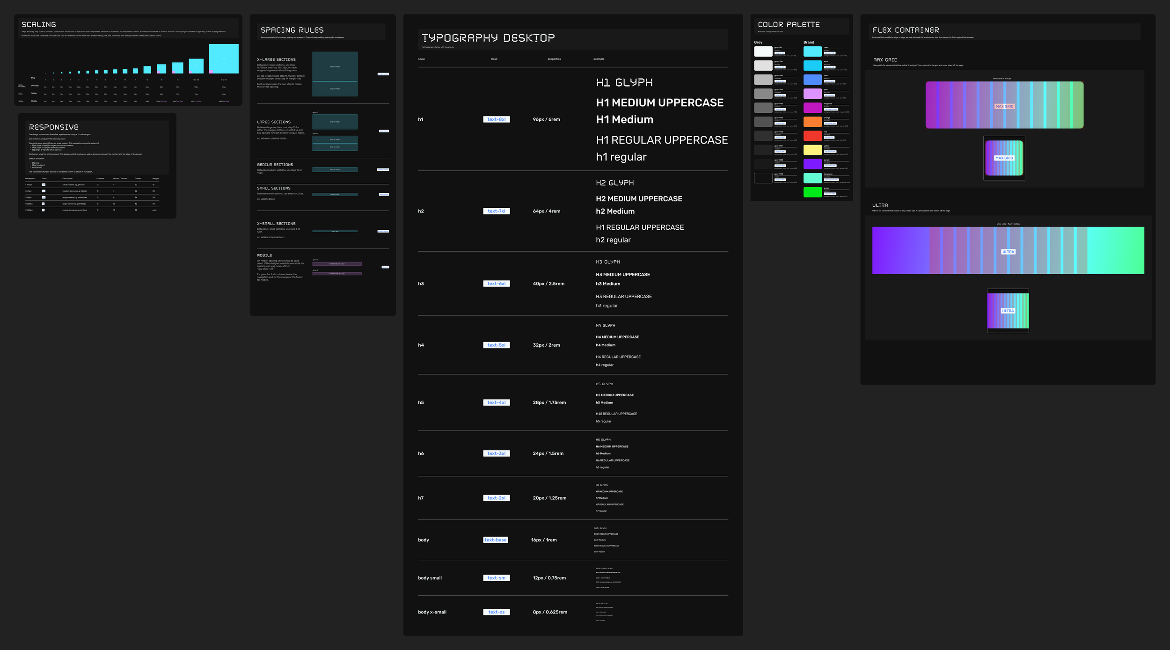Select the yellow brand color swatch

[812, 150]
